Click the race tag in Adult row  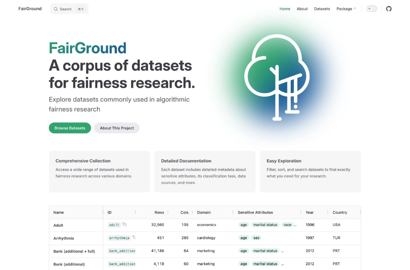click(x=287, y=225)
